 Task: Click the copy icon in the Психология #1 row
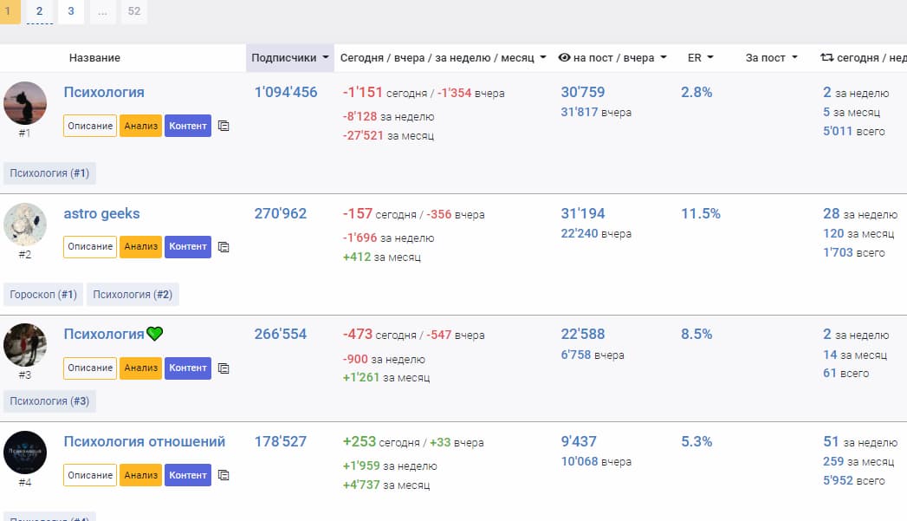point(224,126)
